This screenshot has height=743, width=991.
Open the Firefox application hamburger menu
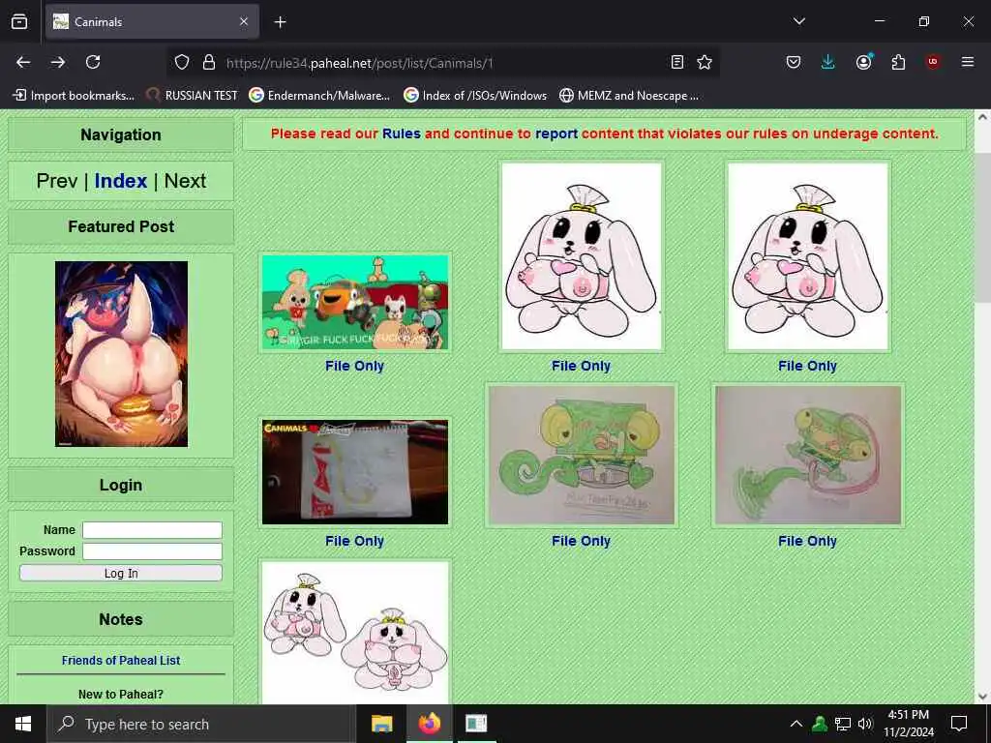pyautogui.click(x=967, y=62)
